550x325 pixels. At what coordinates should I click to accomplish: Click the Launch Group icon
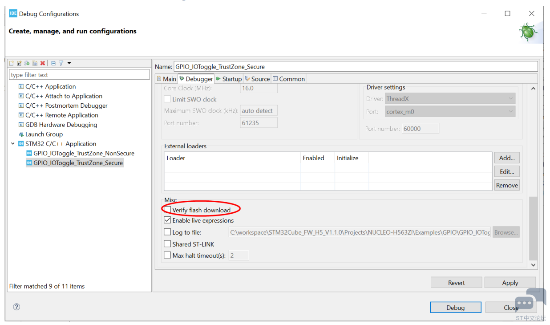point(21,134)
